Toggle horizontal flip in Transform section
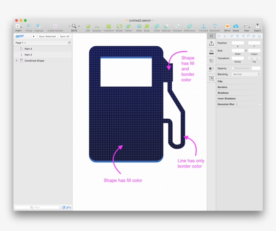Image resolution: width=276 pixels, height=231 pixels. 251,58
